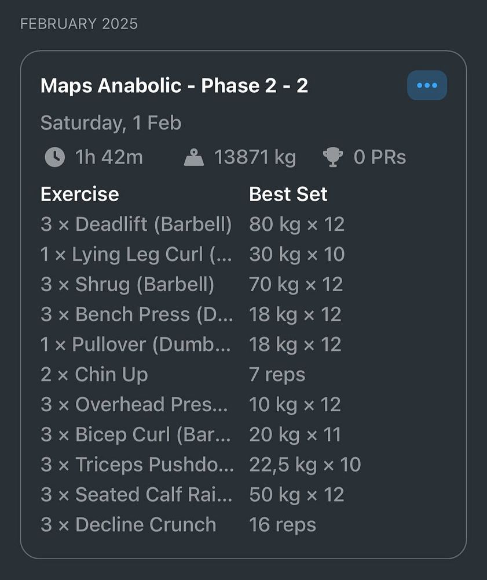The image size is (487, 580).
Task: Select the Deadlift (Barbell) exercise row
Action: point(136,224)
